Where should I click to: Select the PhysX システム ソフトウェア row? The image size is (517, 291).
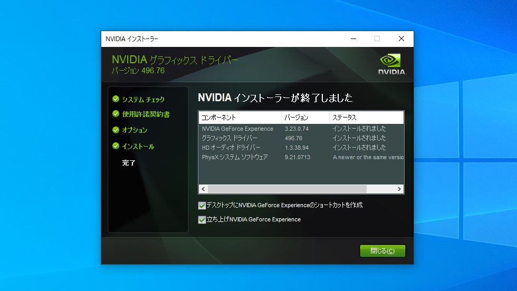point(301,157)
